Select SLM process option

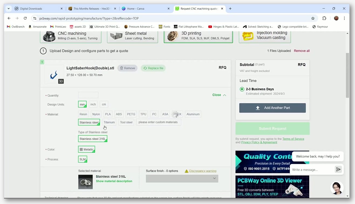(x=83, y=159)
